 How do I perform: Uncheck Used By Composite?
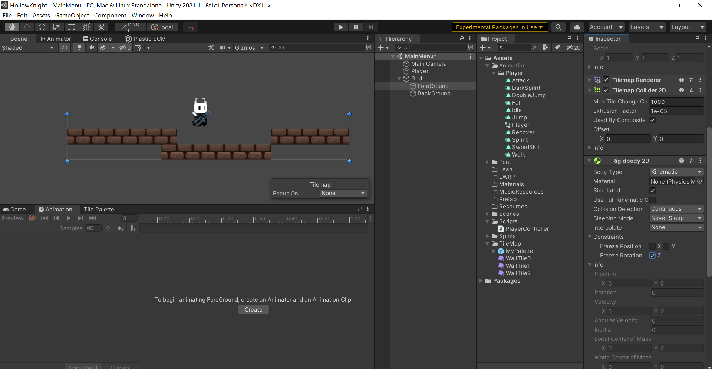pyautogui.click(x=653, y=120)
